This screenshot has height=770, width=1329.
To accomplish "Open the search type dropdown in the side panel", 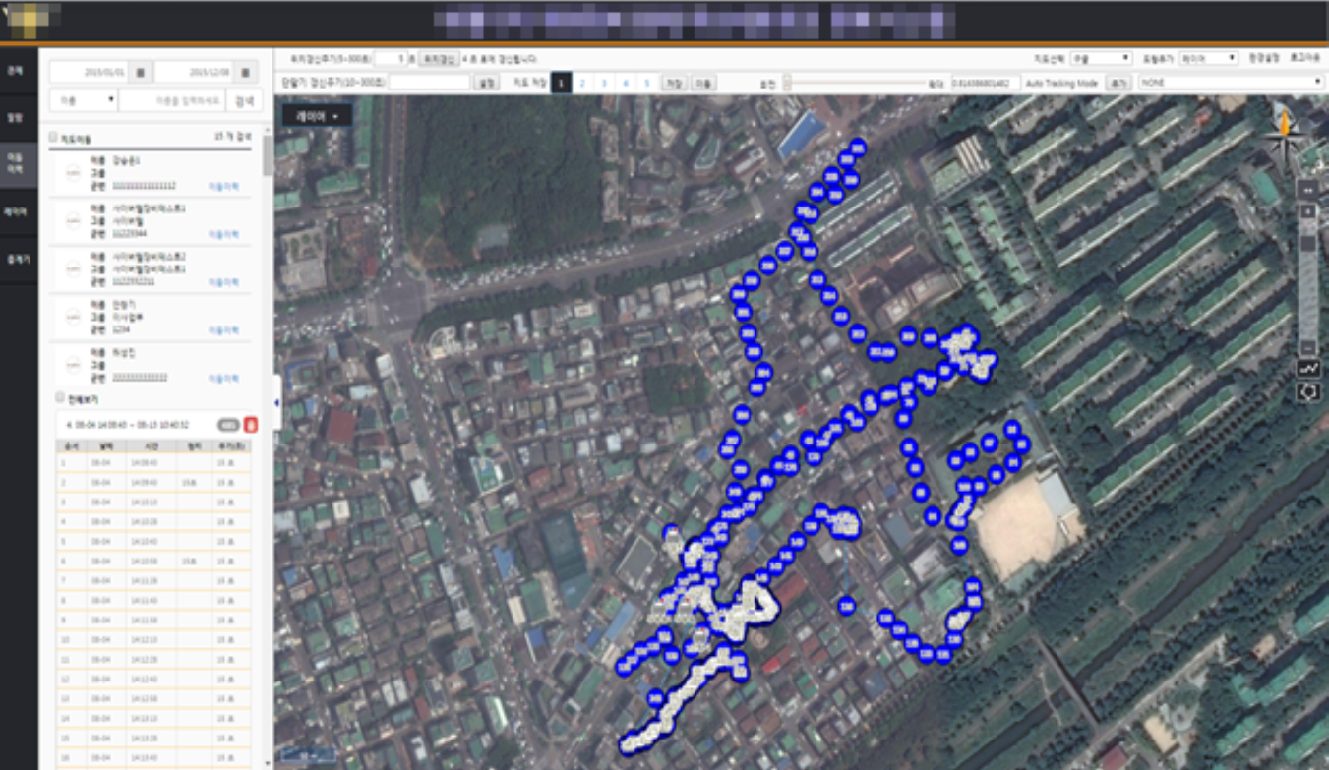I will [83, 100].
